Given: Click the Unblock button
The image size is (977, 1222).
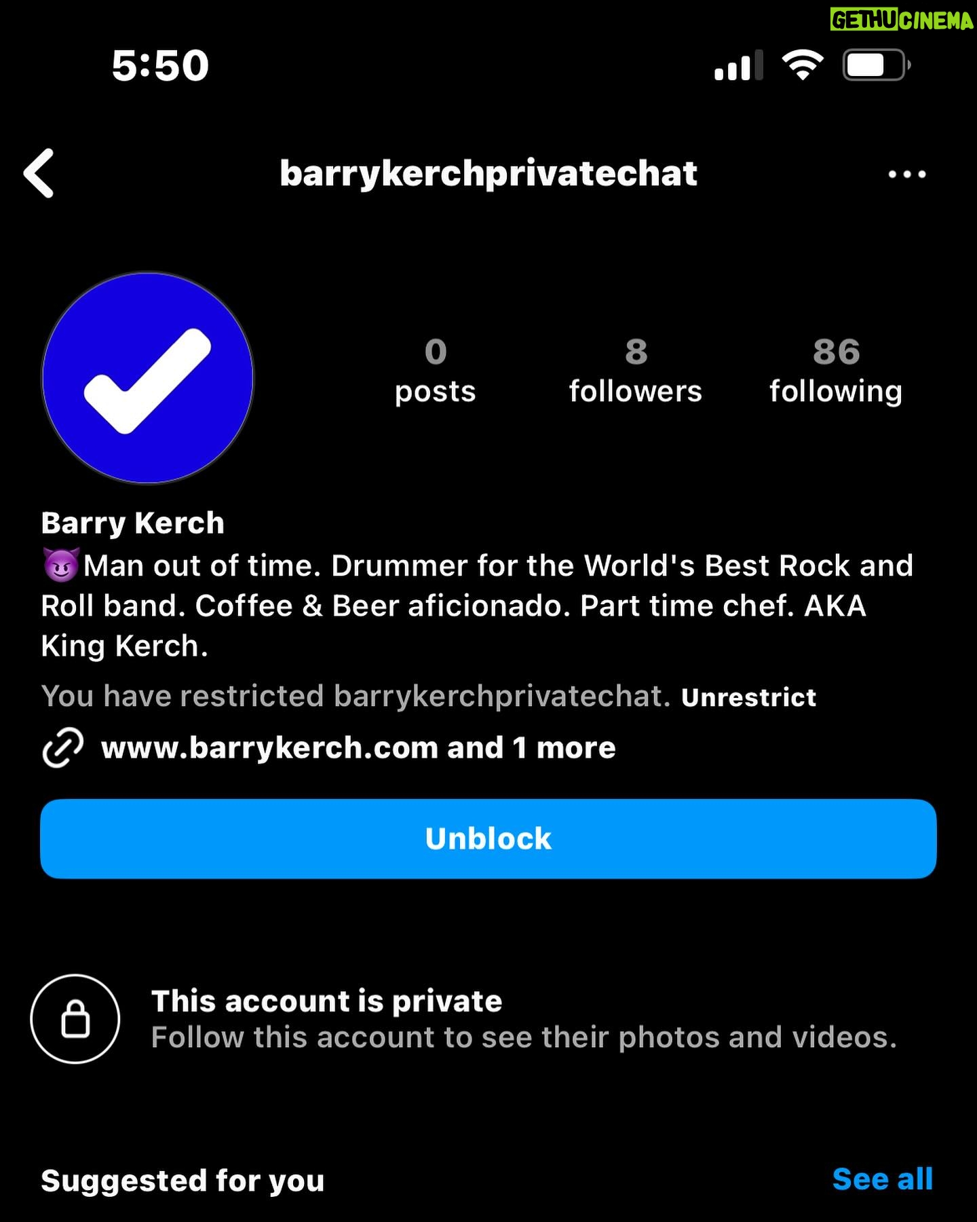Looking at the screenshot, I should (488, 839).
